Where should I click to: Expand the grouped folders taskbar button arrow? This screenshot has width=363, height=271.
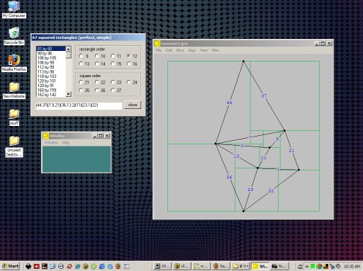pos(247,266)
